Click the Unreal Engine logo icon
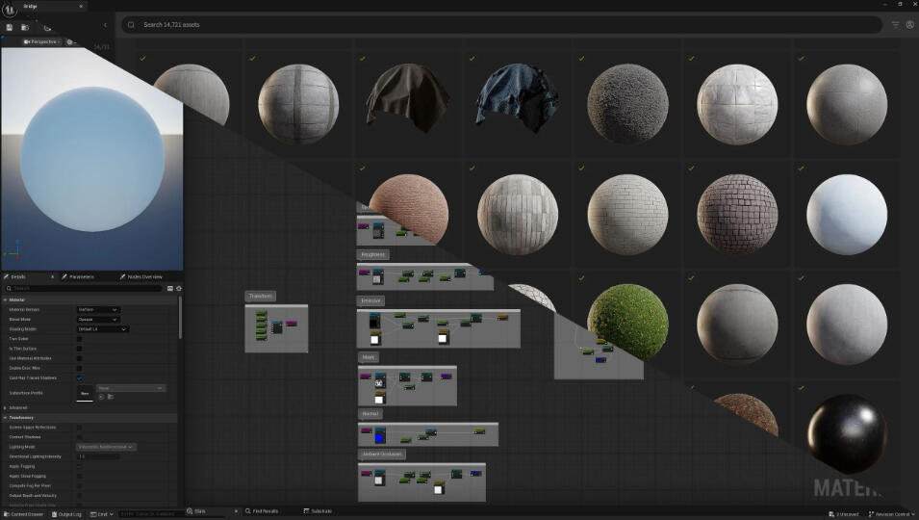 tap(10, 10)
